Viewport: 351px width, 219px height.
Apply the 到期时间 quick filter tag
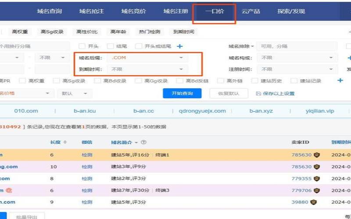click(x=183, y=32)
